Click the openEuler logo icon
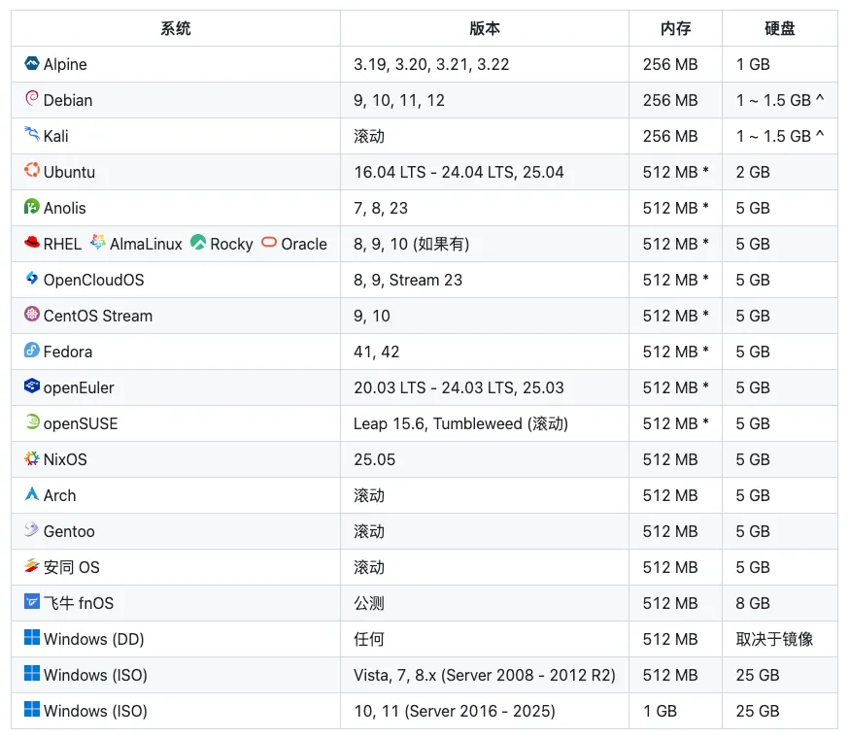Screen dimensions: 850x738 click(32, 386)
